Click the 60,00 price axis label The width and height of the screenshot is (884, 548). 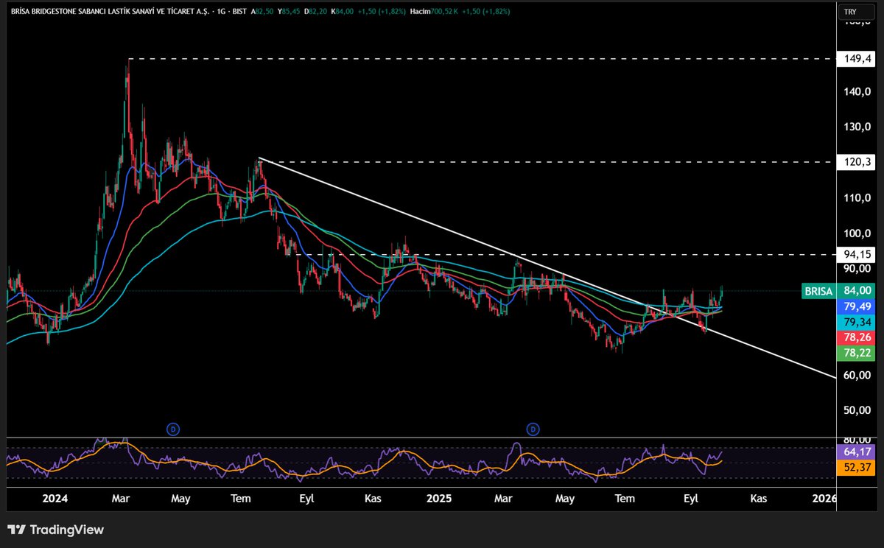click(x=858, y=375)
